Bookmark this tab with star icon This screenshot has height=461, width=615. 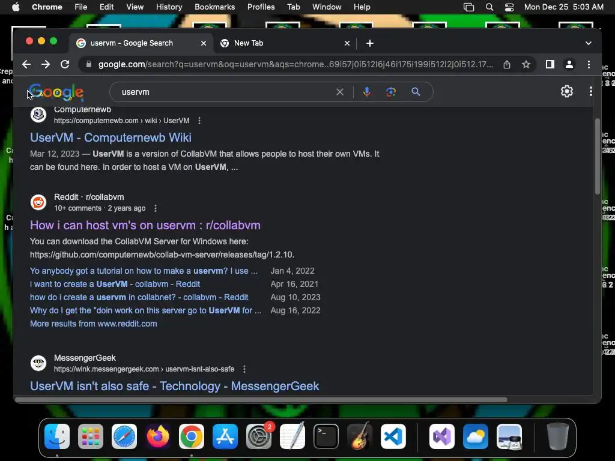tap(526, 64)
